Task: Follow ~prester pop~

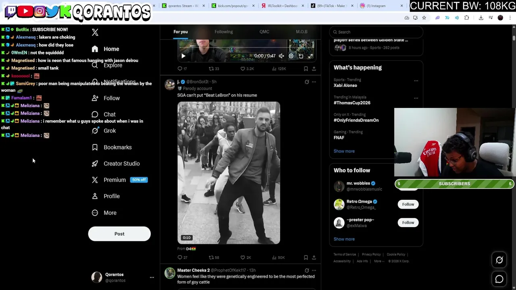Action: click(408, 222)
